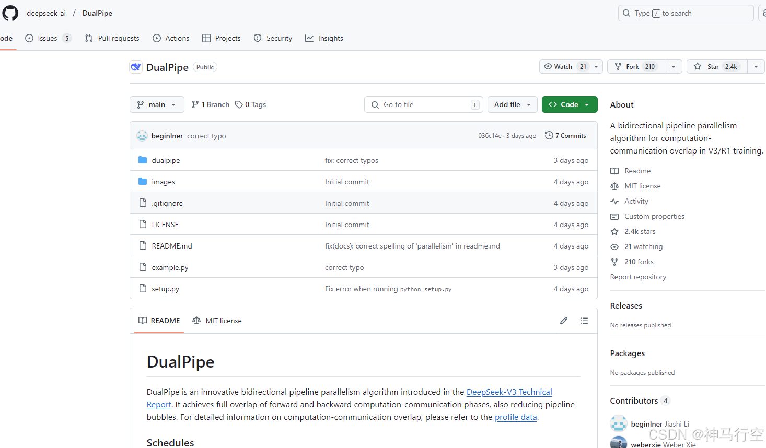Click the star icon next to 2.4k stars
This screenshot has width=766, height=448.
614,231
